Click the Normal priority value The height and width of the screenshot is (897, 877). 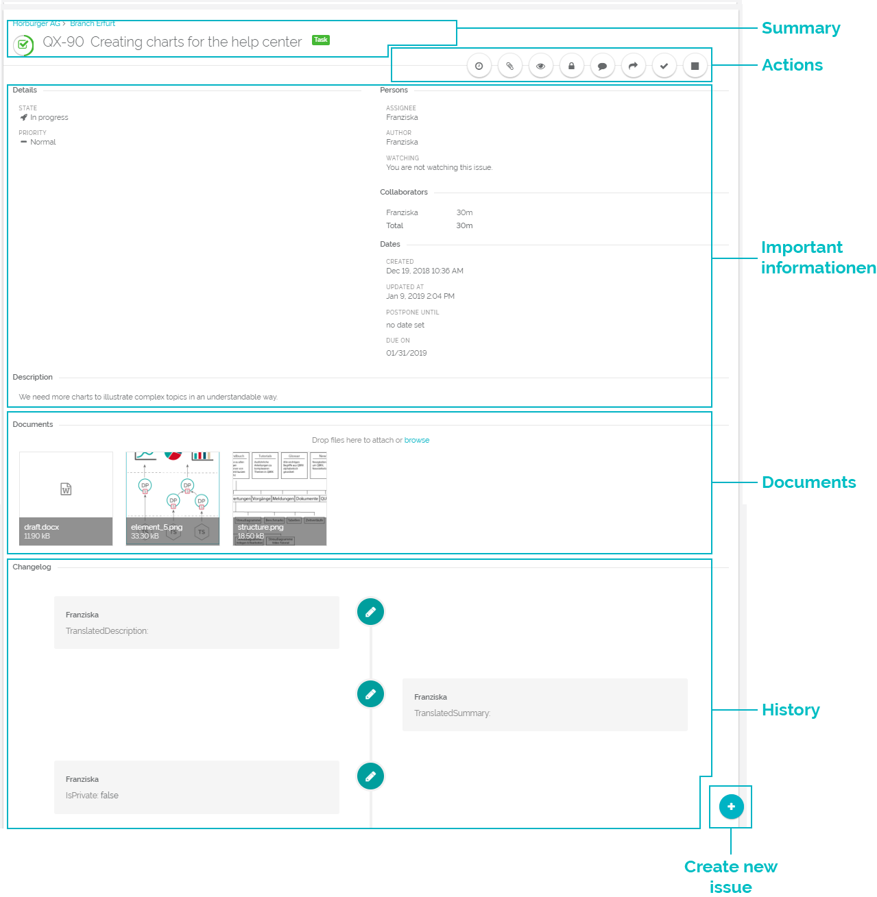click(x=43, y=142)
